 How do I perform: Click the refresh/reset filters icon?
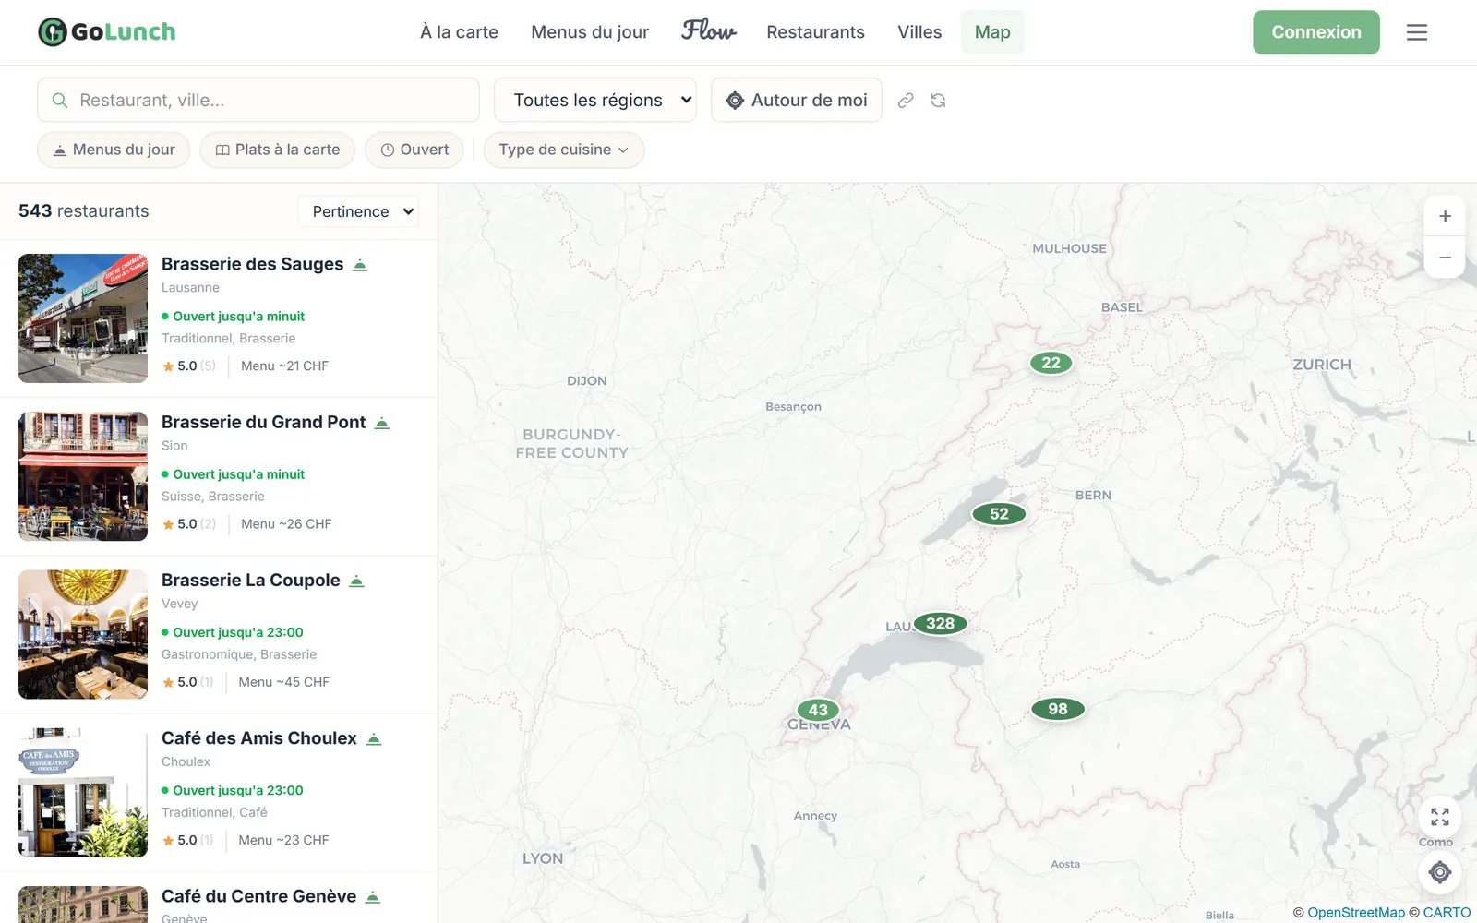point(938,101)
